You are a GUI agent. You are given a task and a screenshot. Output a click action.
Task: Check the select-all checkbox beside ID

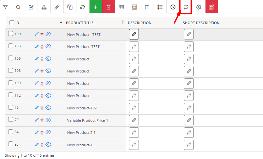[x=12, y=23]
